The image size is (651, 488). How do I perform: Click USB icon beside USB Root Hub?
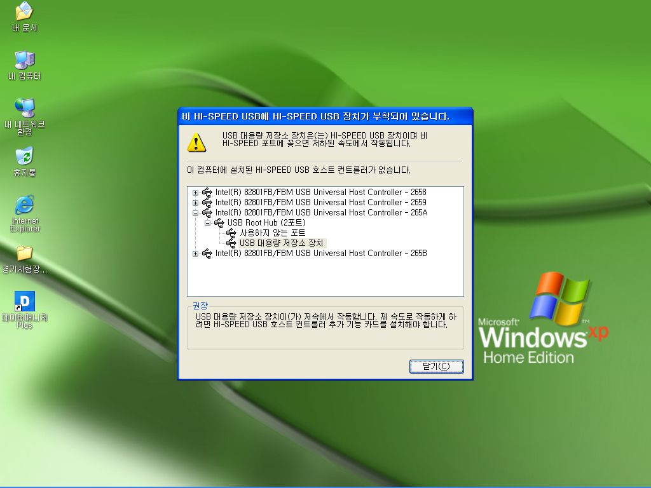219,223
